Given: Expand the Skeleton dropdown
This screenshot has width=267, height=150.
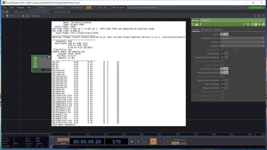Looking at the screenshot, I should (242, 46).
